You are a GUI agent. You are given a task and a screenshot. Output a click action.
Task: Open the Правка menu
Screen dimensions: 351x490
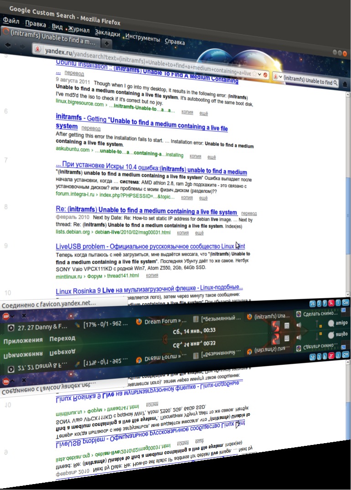[x=36, y=24]
